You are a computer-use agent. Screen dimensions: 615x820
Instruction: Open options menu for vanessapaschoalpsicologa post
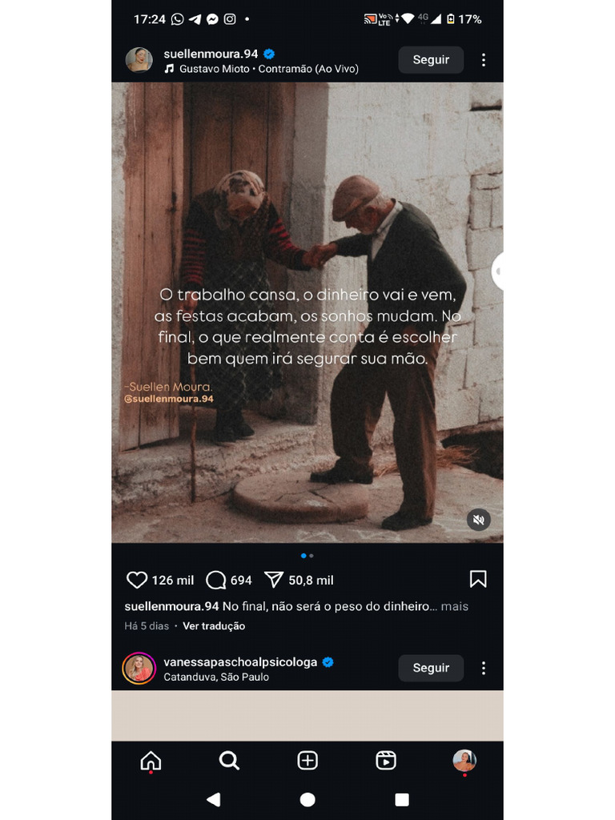(x=484, y=668)
